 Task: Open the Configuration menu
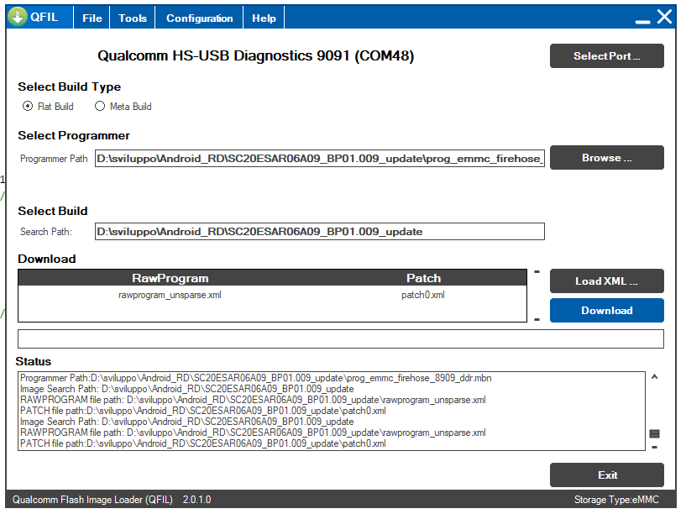(x=200, y=18)
